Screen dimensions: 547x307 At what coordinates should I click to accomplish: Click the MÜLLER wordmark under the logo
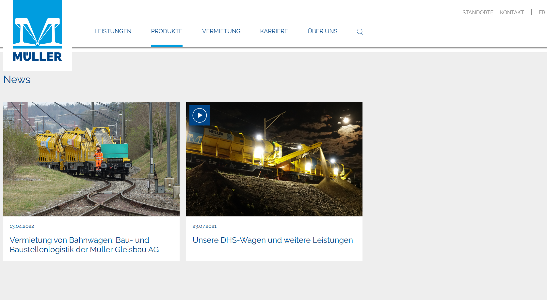38,56
